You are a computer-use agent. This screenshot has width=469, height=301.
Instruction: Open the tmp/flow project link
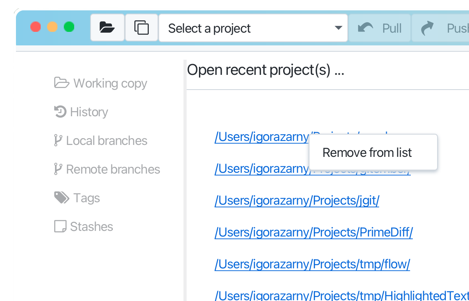(x=312, y=264)
